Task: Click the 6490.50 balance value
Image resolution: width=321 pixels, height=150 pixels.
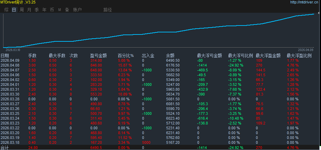Action: click(x=173, y=60)
